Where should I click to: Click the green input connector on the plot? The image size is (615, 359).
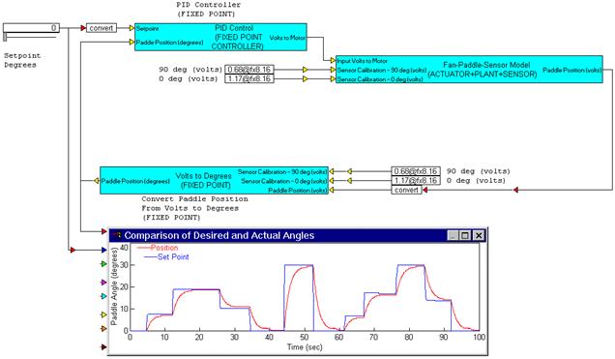tap(103, 264)
